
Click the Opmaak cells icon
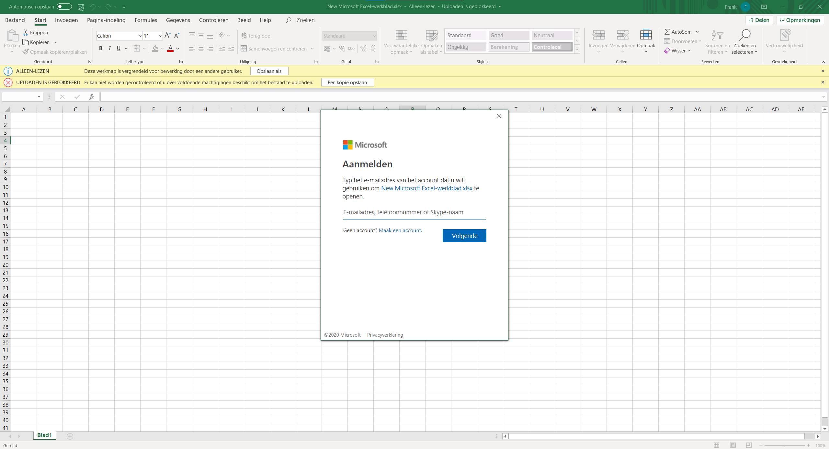coord(646,35)
